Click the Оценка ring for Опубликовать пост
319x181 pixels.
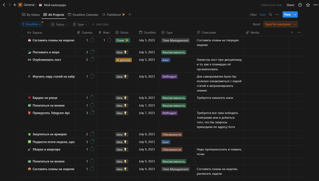click(x=92, y=60)
